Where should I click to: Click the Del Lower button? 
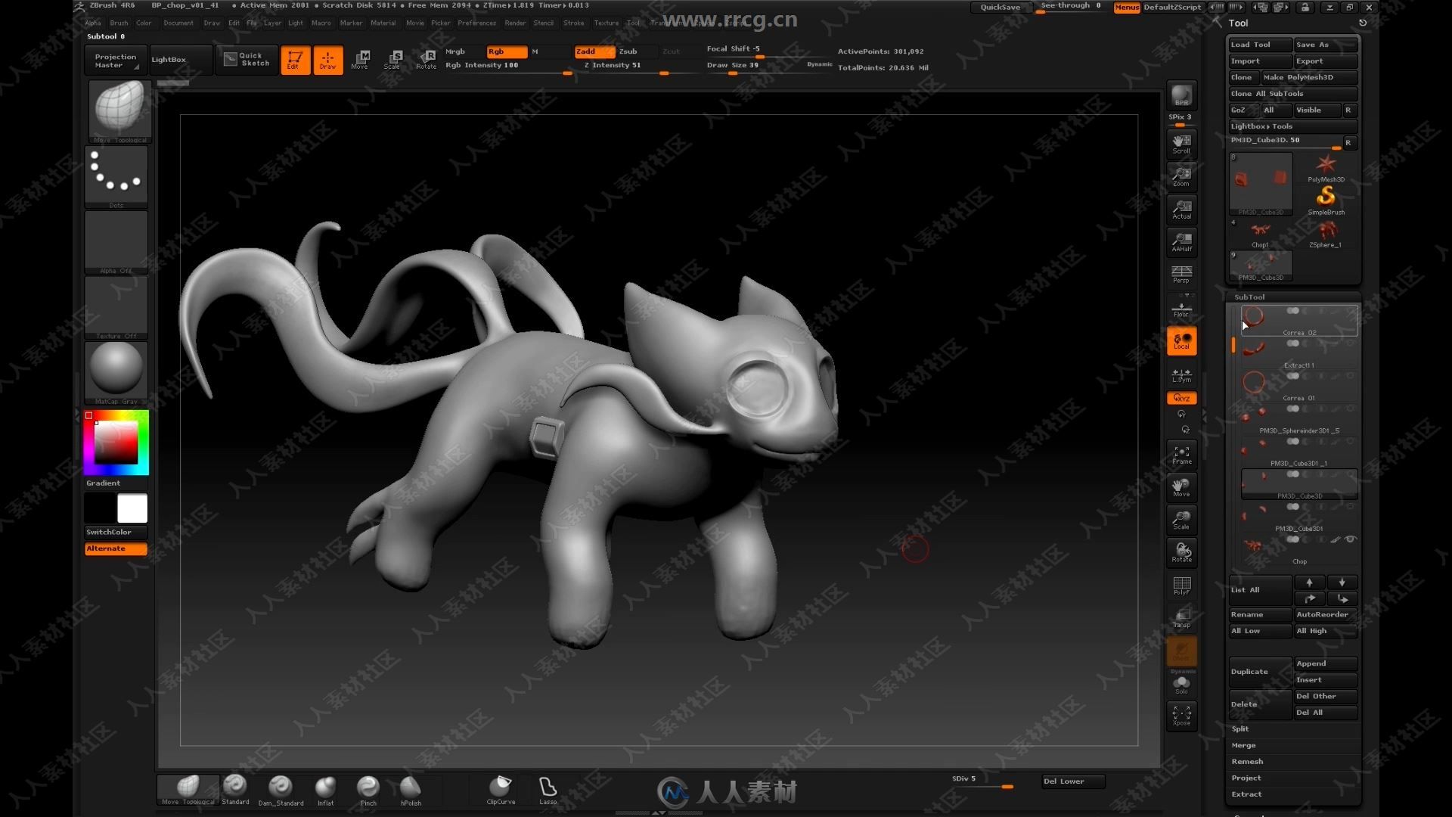(x=1073, y=781)
